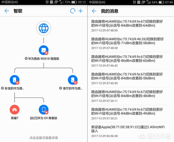Open message improved from -84dBm to -64dBm
Screen dimensions: 174x142
click(131, 26)
